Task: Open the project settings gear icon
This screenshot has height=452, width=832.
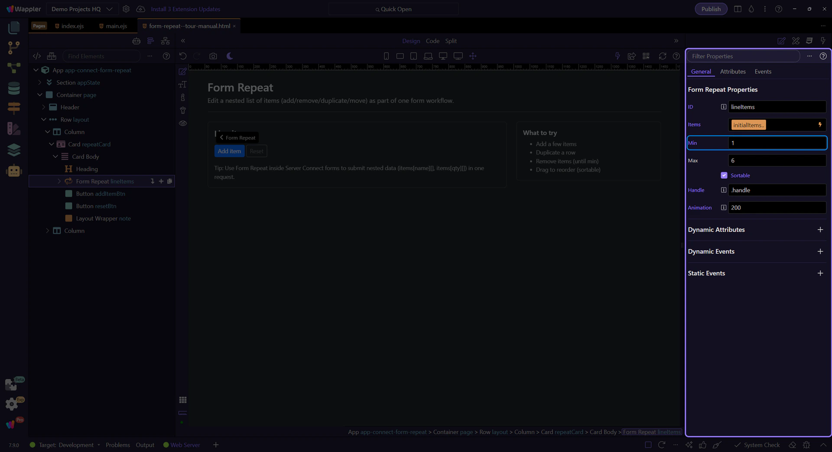Action: 126,9
